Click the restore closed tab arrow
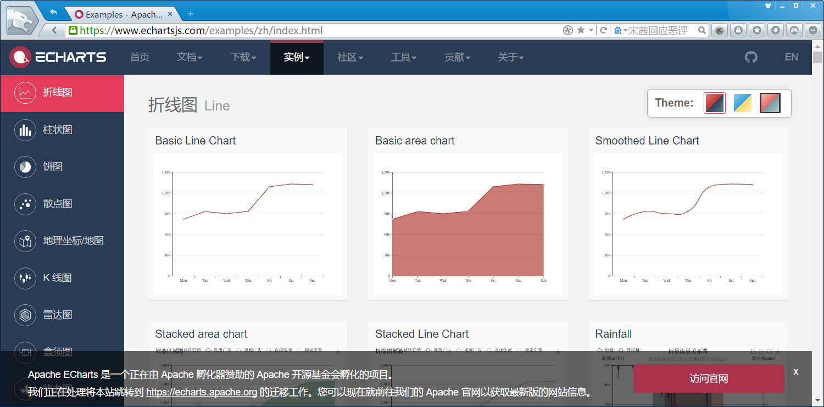 [x=53, y=12]
